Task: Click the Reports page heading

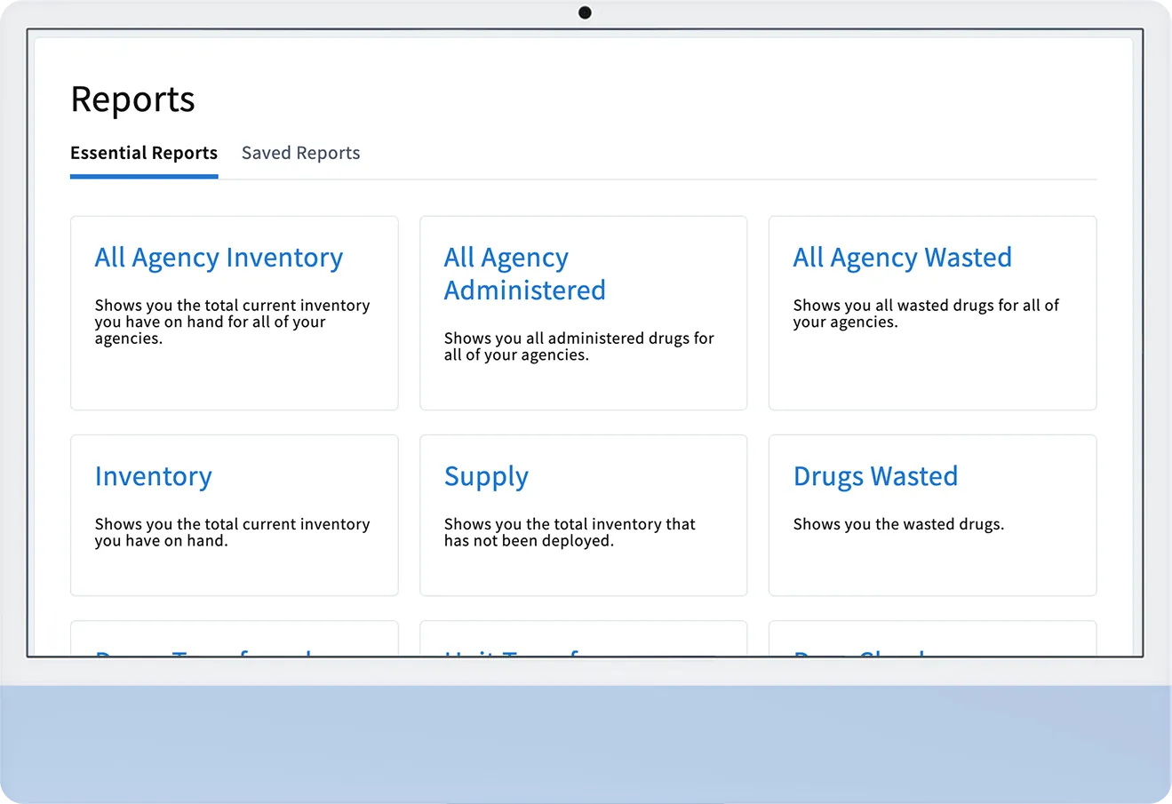Action: (x=132, y=100)
